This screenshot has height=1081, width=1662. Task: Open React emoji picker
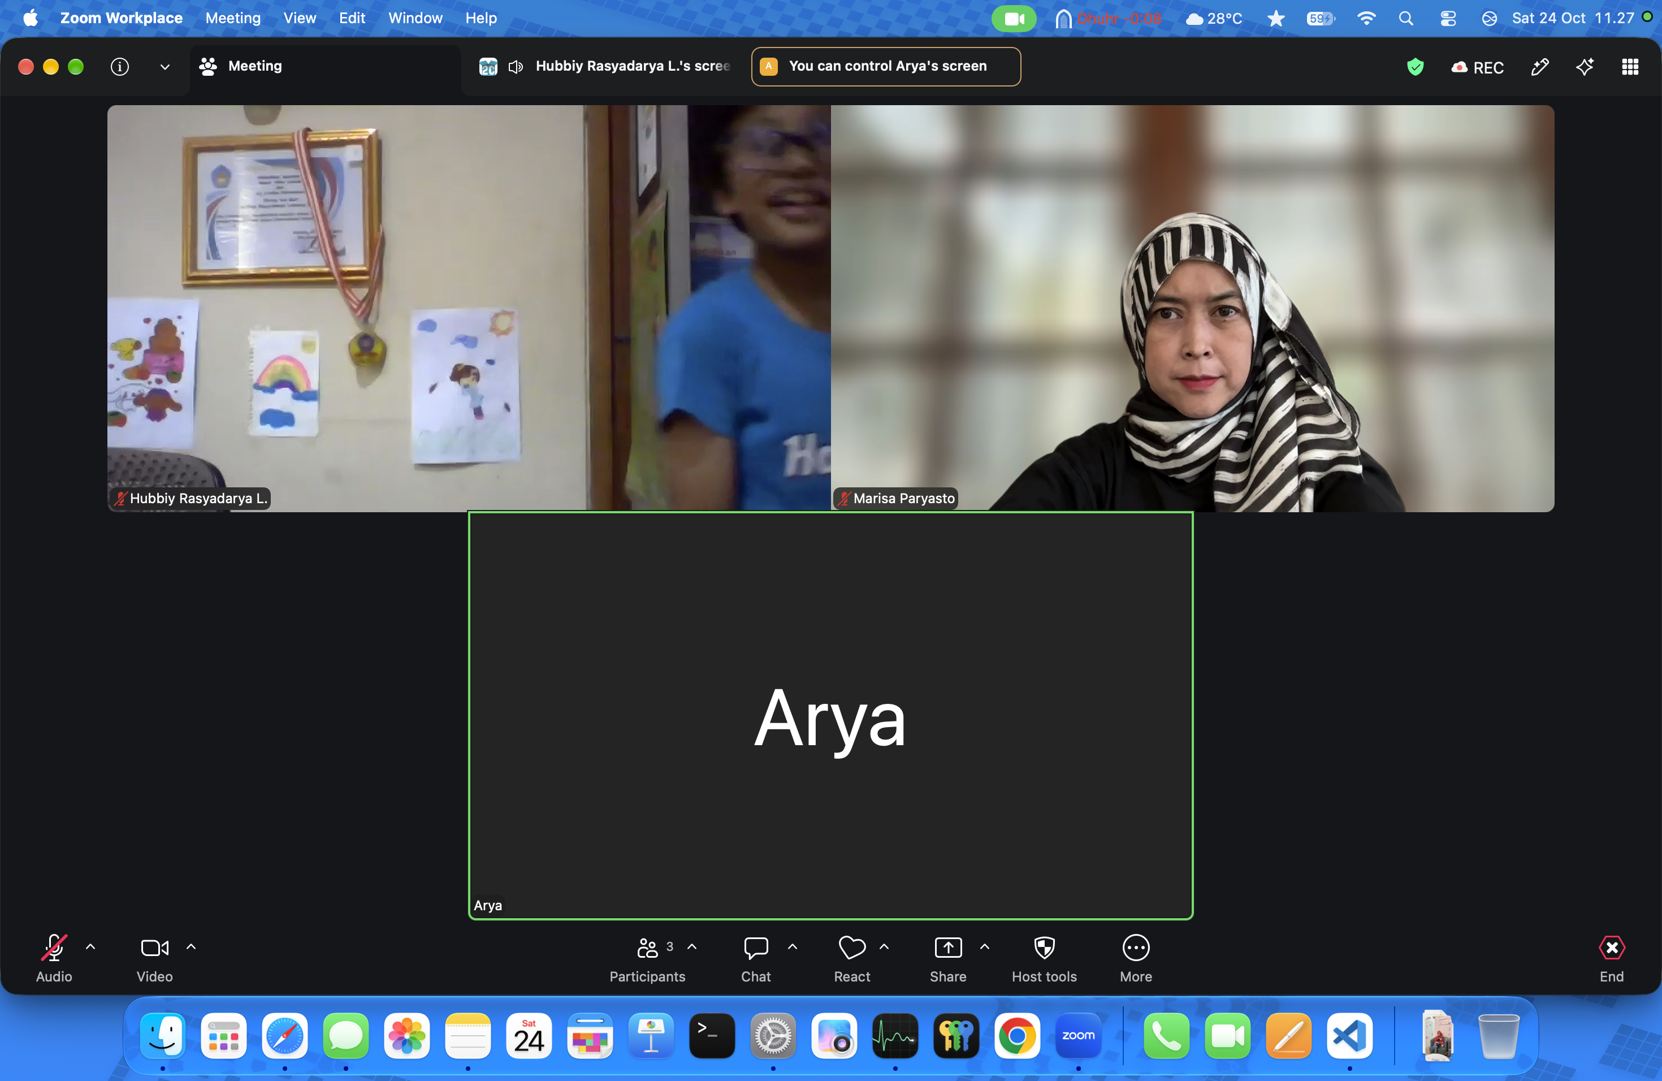852,959
